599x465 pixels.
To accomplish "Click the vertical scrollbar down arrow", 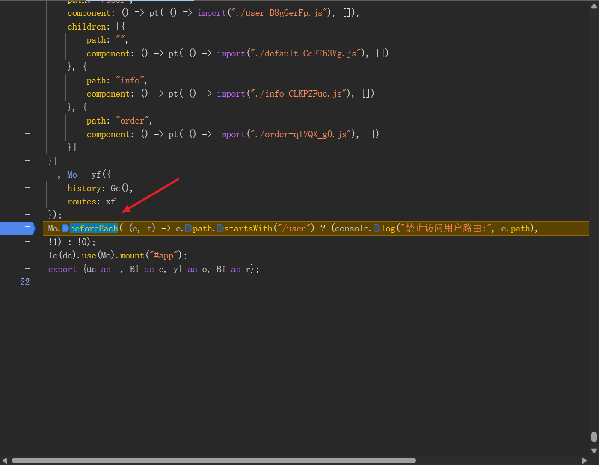I will [594, 450].
